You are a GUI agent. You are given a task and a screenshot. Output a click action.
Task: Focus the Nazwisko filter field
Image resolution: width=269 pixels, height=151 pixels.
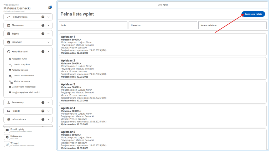pos(163,25)
